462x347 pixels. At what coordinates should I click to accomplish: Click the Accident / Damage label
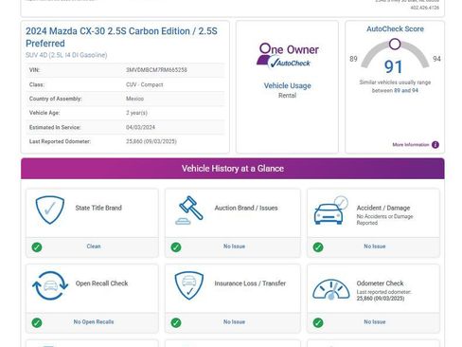(x=383, y=208)
